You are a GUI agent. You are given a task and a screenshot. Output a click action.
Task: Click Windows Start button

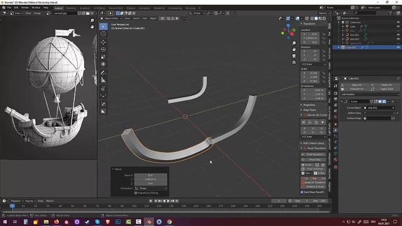5,222
